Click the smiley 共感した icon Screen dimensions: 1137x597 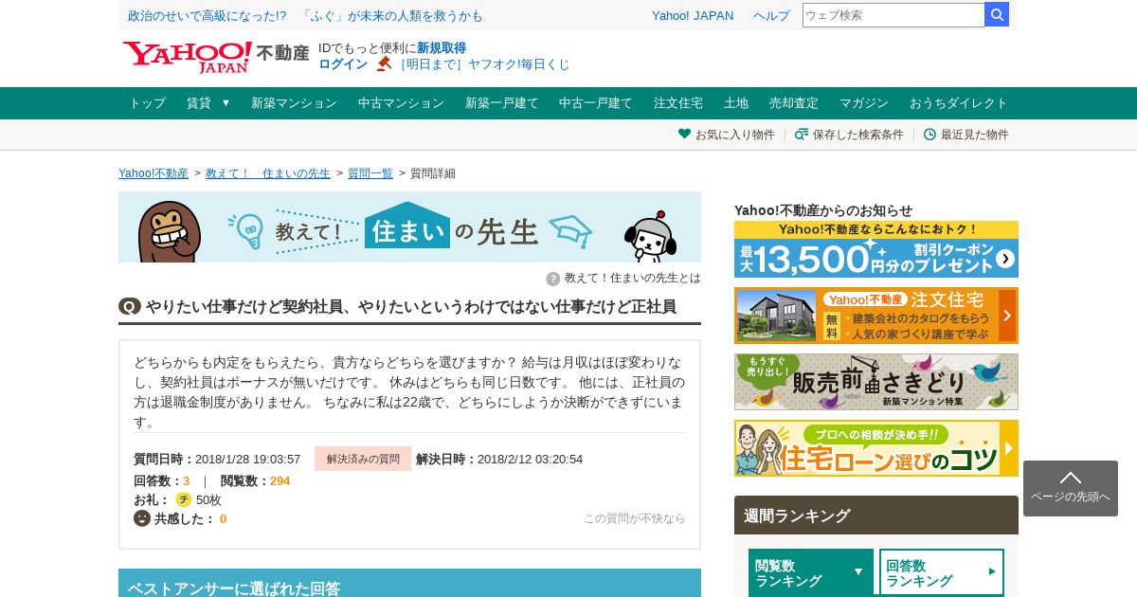142,518
